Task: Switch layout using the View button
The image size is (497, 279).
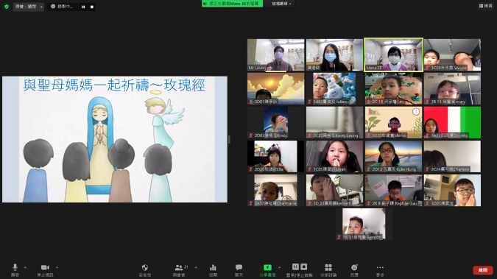Action: 486,6
